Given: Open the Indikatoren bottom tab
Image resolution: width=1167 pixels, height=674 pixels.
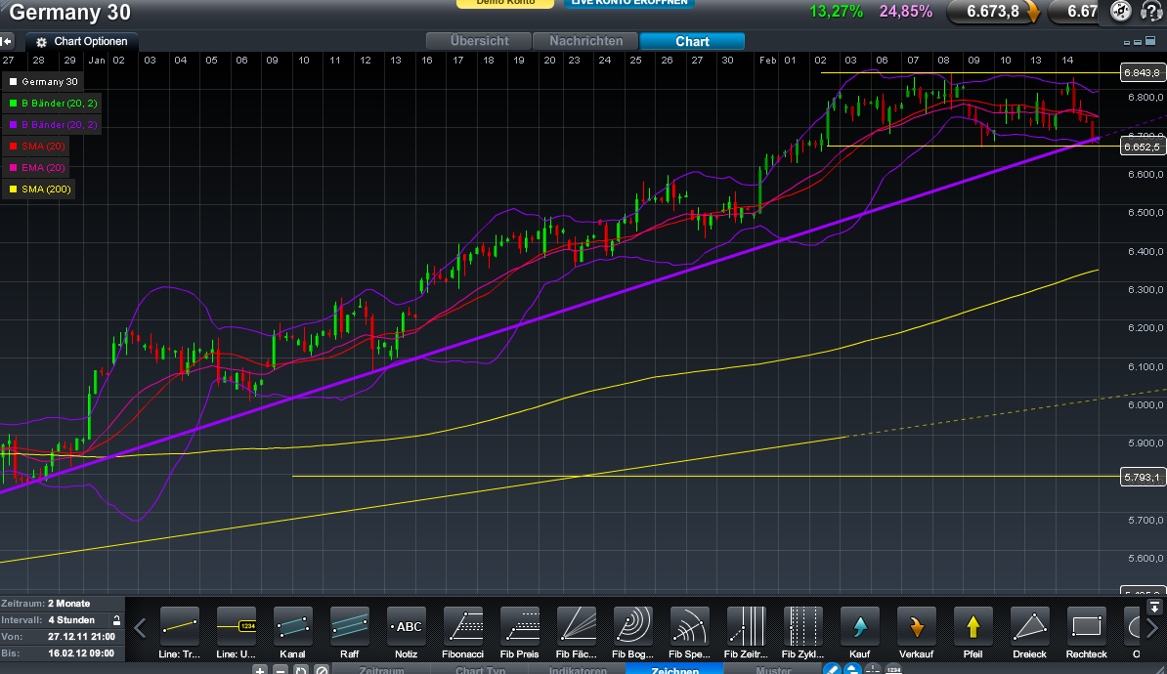Looking at the screenshot, I should coord(578,669).
